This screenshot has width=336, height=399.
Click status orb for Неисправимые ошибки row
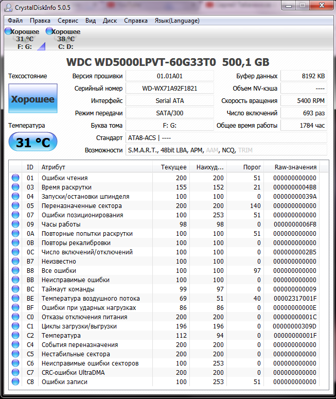click(15, 280)
